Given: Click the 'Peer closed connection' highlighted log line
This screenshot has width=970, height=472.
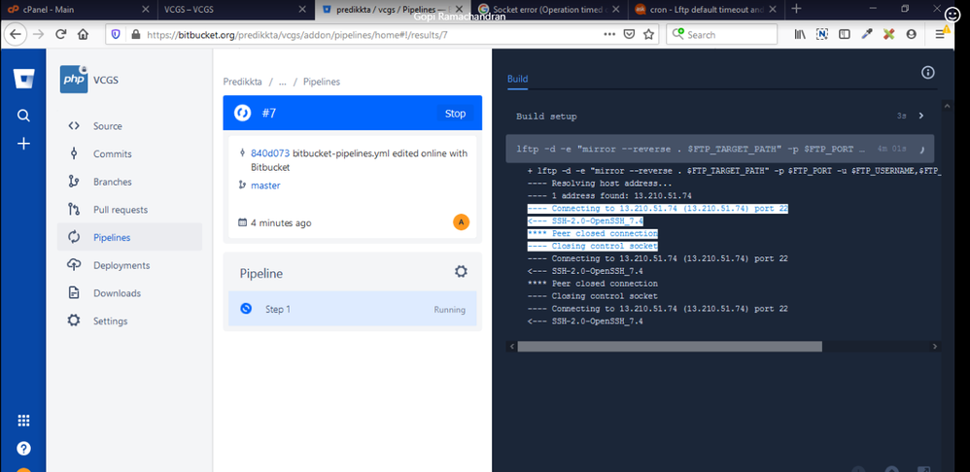Looking at the screenshot, I should pyautogui.click(x=592, y=233).
